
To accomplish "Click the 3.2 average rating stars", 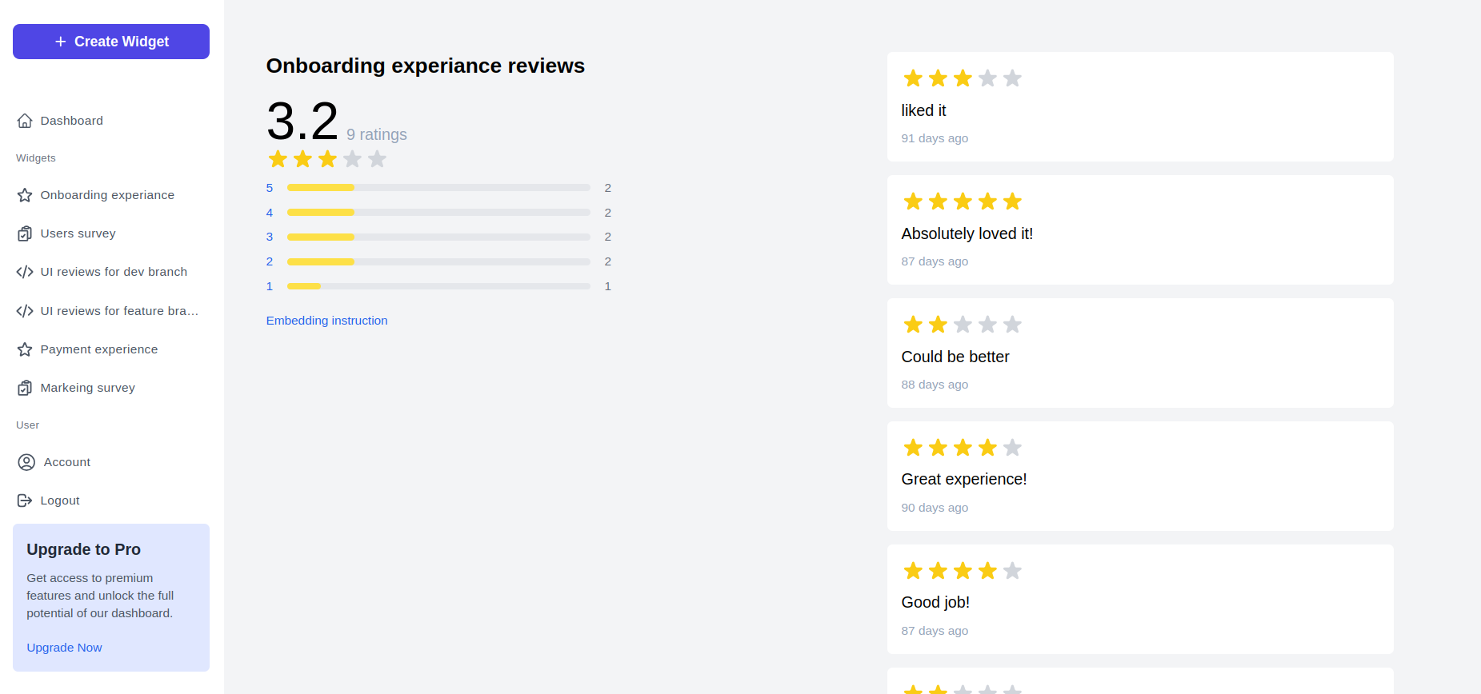I will pyautogui.click(x=326, y=158).
